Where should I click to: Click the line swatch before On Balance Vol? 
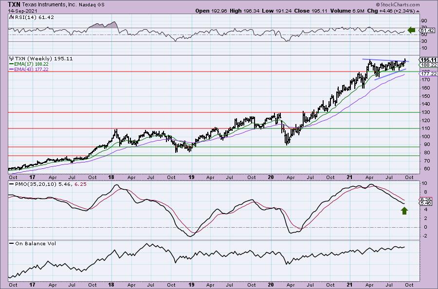click(11, 243)
